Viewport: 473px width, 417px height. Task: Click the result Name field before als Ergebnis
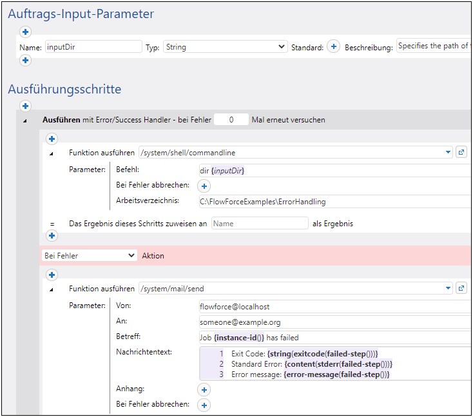260,223
